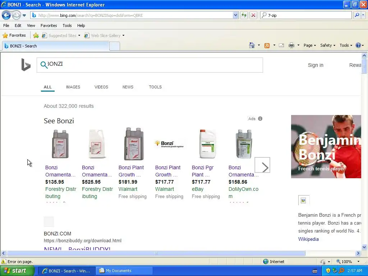Click the Bonzi logo thumbnail priced $717.77 Walmart
Image resolution: width=368 pixels, height=276 pixels.
169,144
